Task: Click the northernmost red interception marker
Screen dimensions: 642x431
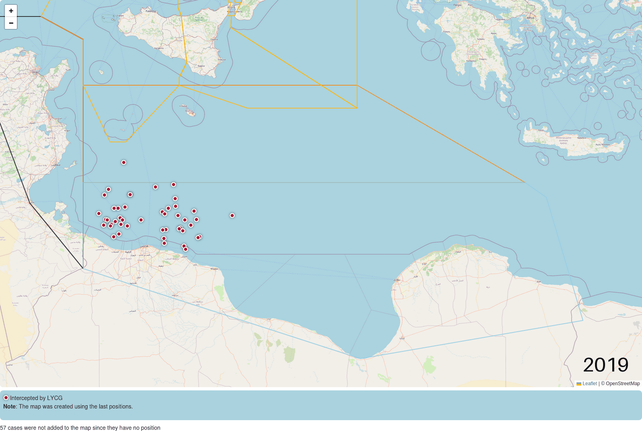Action: 124,162
